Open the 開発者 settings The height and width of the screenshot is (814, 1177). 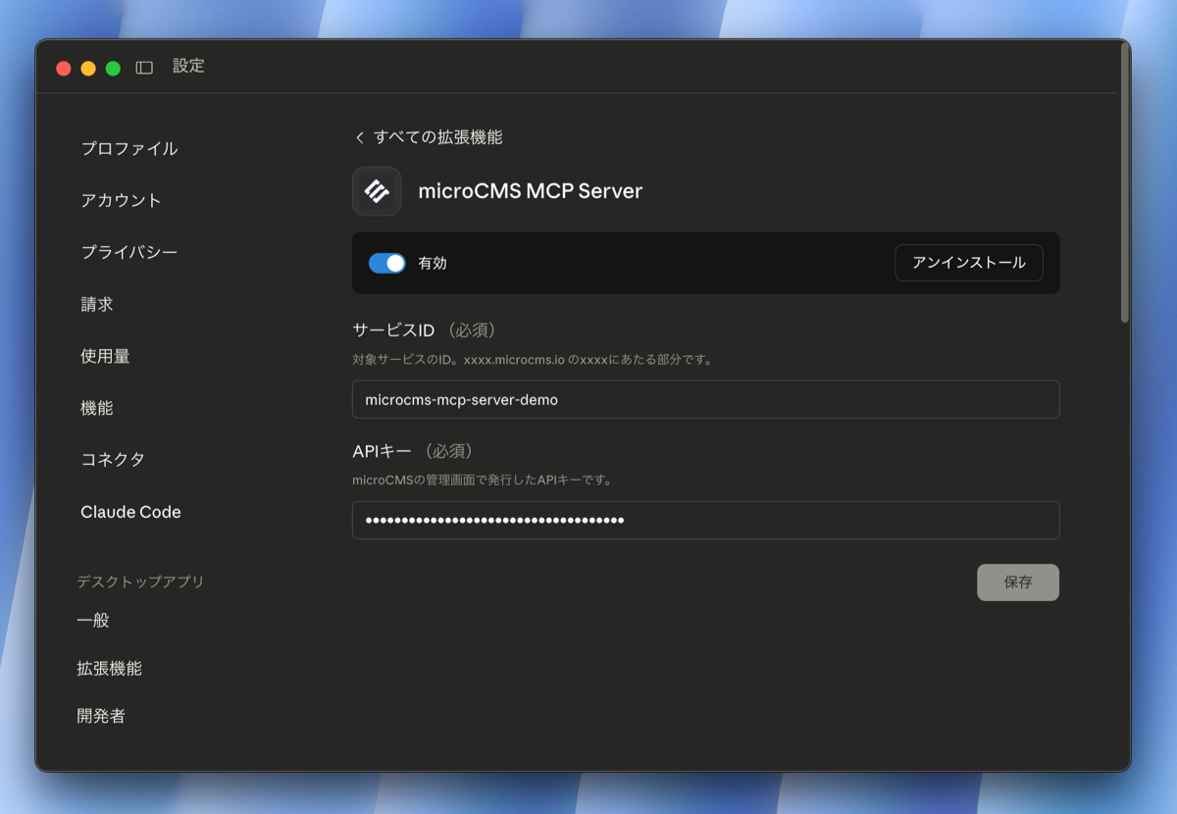(x=101, y=716)
